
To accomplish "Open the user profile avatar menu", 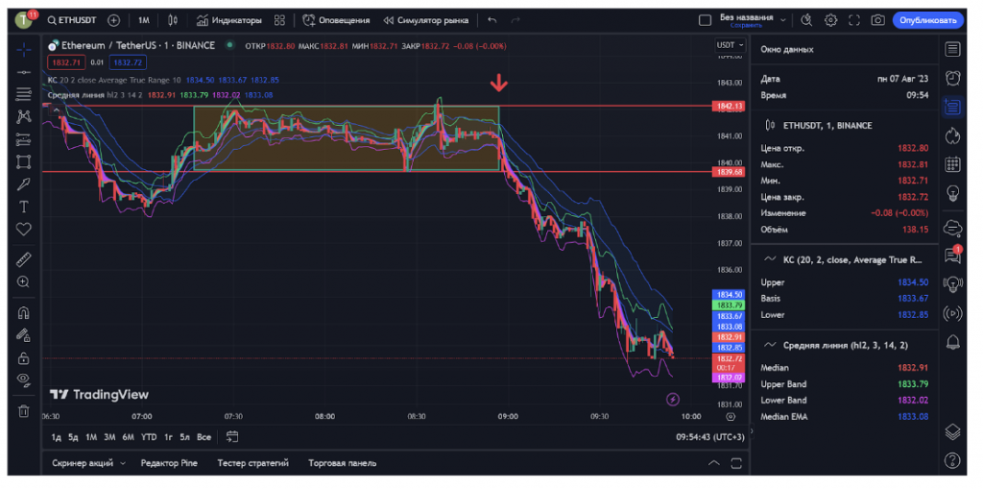I will click(x=24, y=19).
